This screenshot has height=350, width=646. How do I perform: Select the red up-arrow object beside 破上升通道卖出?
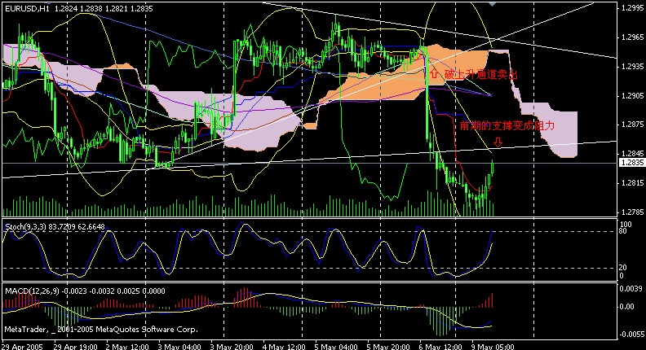(435, 74)
